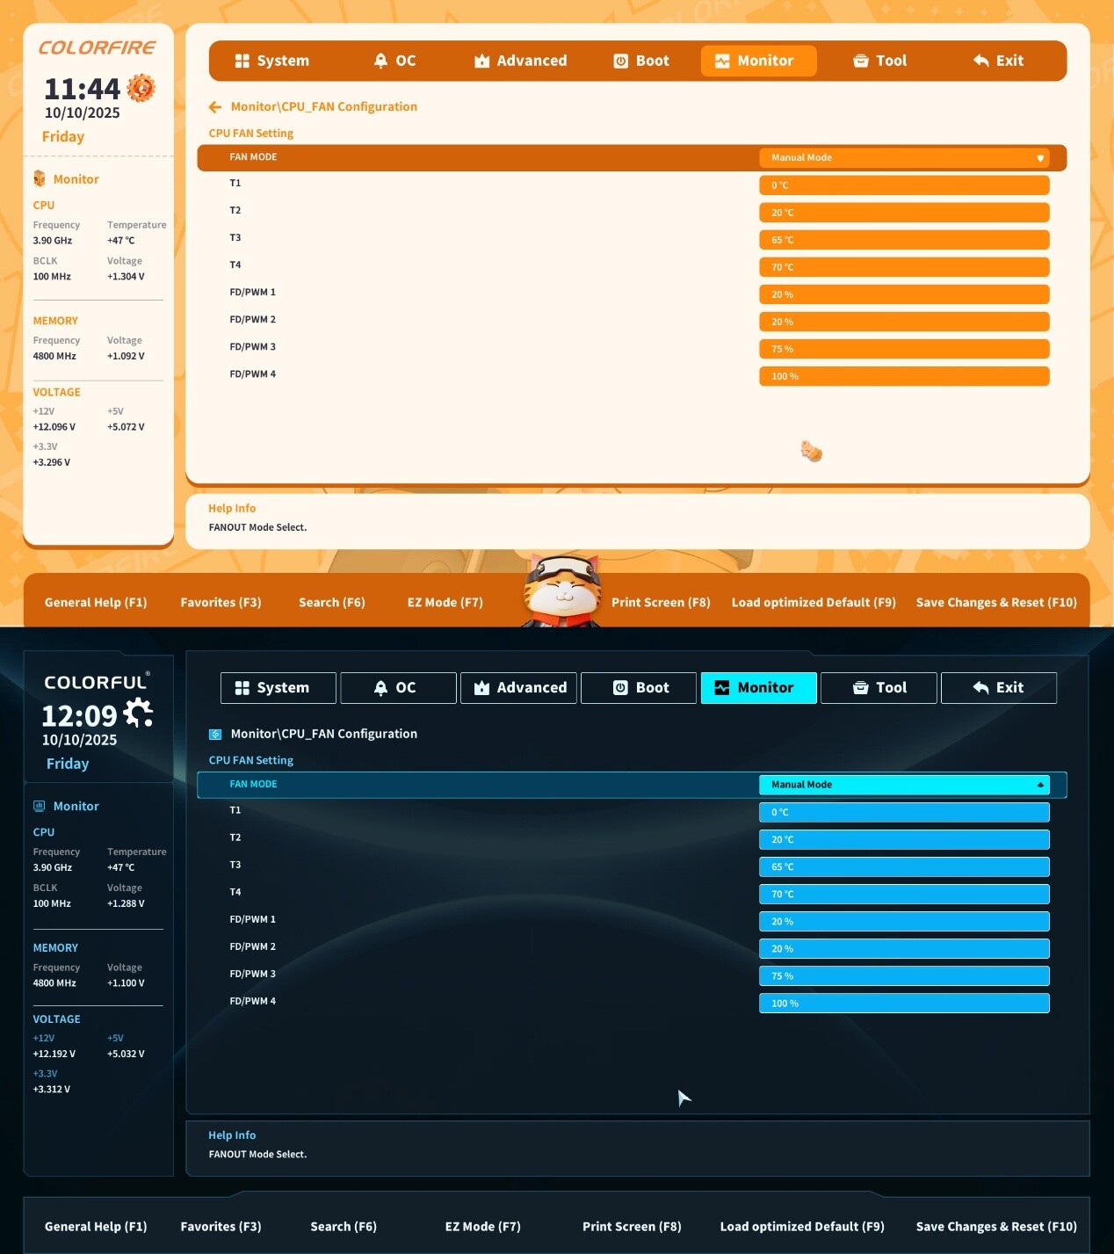Open the FAN MODE dropdown in the blue BIOS
Viewport: 1114px width, 1254px height.
click(903, 785)
